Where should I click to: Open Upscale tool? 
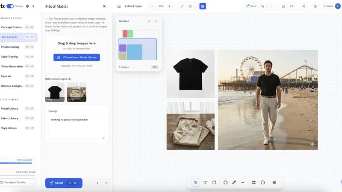pyautogui.click(x=18, y=76)
